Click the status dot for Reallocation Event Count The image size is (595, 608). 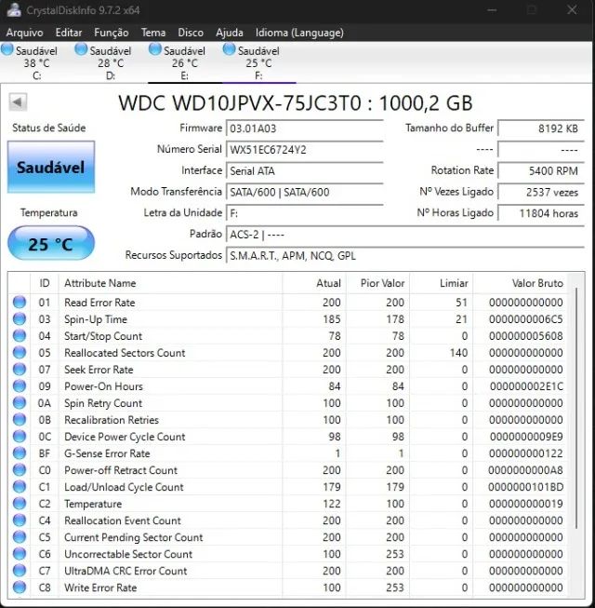tap(20, 520)
